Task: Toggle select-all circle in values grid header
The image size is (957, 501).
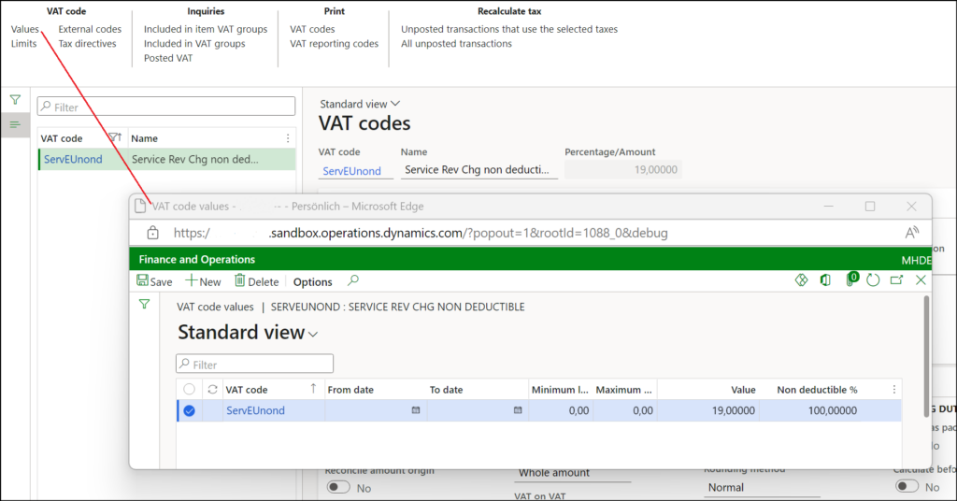Action: point(189,390)
